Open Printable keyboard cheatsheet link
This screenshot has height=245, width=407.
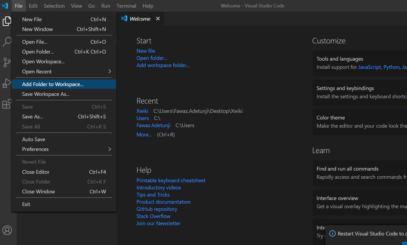[171, 180]
